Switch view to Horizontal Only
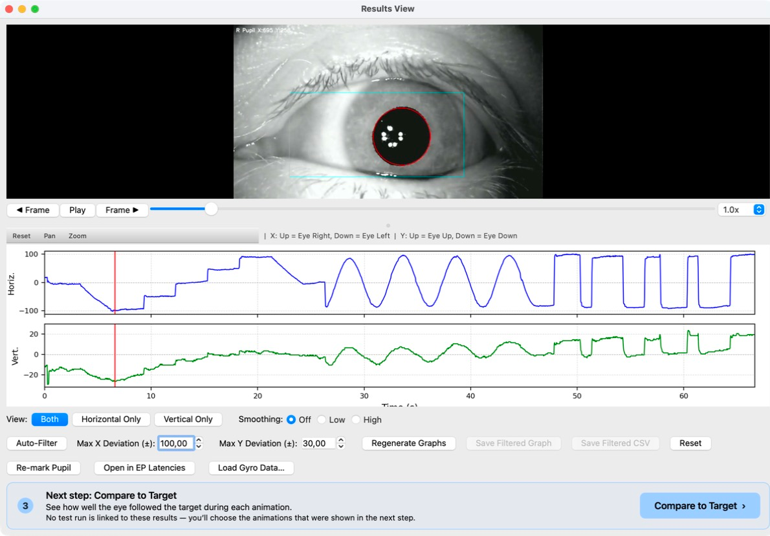 point(111,419)
